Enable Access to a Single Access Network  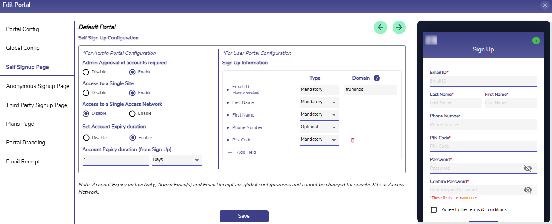132,114
